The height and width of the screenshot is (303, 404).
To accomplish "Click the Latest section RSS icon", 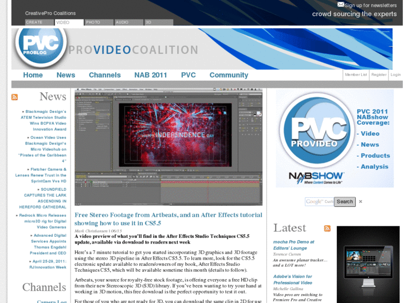I will point(327,228).
